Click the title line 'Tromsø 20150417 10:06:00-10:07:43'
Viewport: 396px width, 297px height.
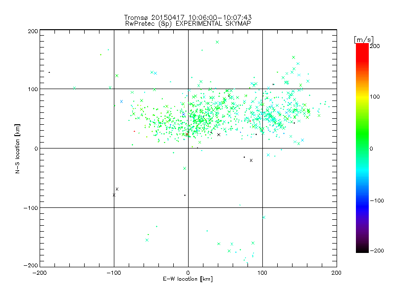188,17
